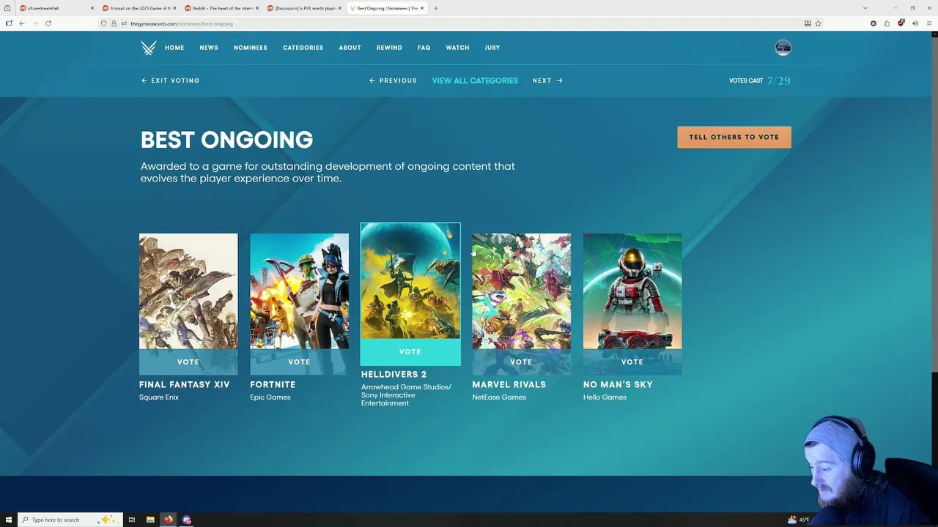Click the Final Fantasy XIV cover art
The width and height of the screenshot is (938, 527).
(188, 291)
